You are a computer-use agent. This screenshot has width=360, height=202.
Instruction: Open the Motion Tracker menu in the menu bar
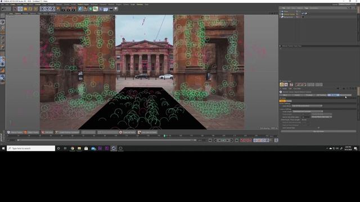coord(83,4)
